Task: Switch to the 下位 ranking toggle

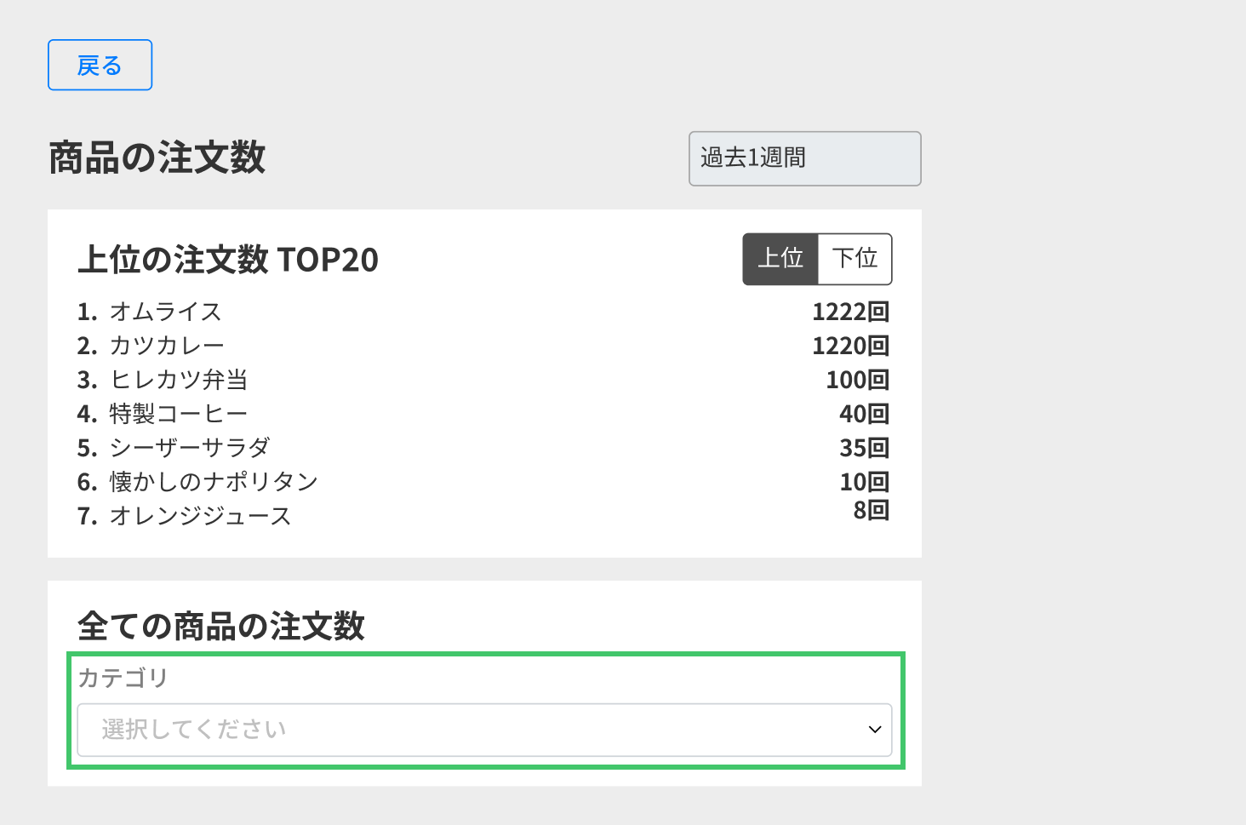Action: pos(854,259)
